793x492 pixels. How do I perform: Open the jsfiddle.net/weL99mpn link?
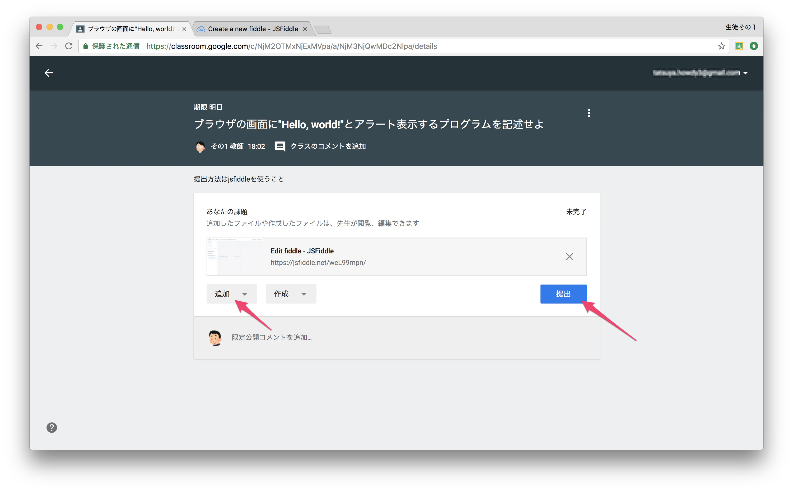coord(318,262)
